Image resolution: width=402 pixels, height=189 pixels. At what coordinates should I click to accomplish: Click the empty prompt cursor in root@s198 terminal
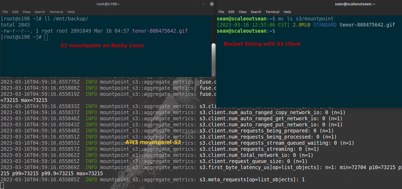46,37
